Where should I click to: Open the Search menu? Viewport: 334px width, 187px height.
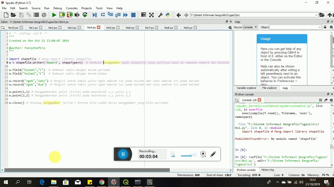click(23, 8)
